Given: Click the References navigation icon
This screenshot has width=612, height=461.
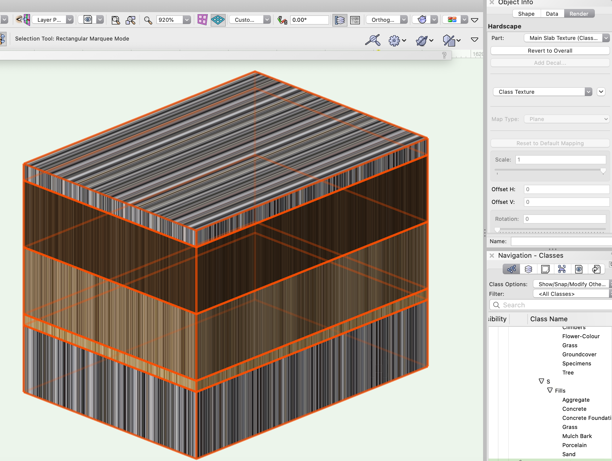Looking at the screenshot, I should 596,269.
